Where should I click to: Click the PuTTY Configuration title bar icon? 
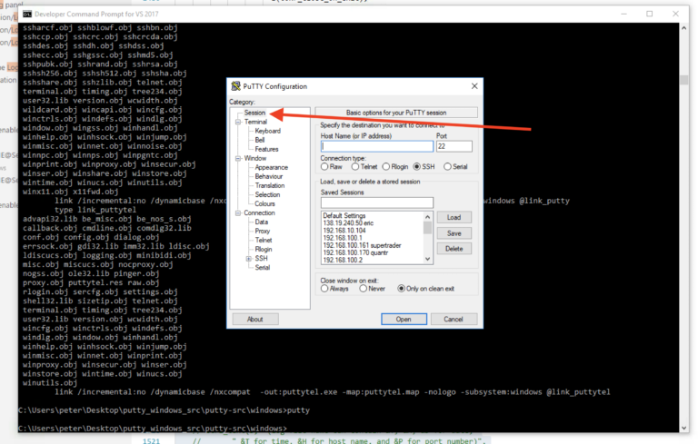235,86
